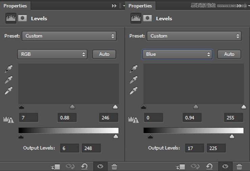
Task: Click RGB output black slider
Action: coord(21,137)
